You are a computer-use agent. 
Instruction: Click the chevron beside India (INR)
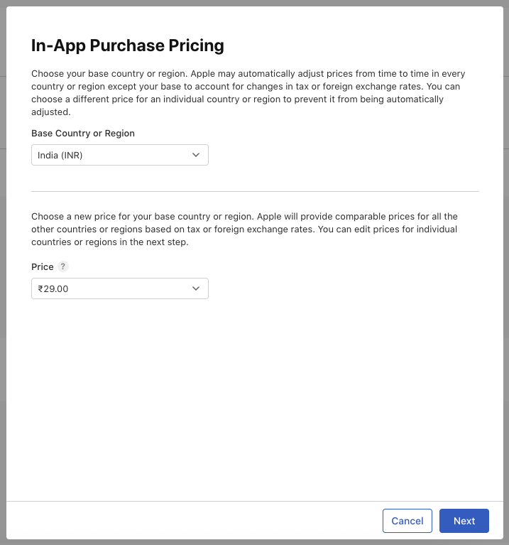pos(197,155)
